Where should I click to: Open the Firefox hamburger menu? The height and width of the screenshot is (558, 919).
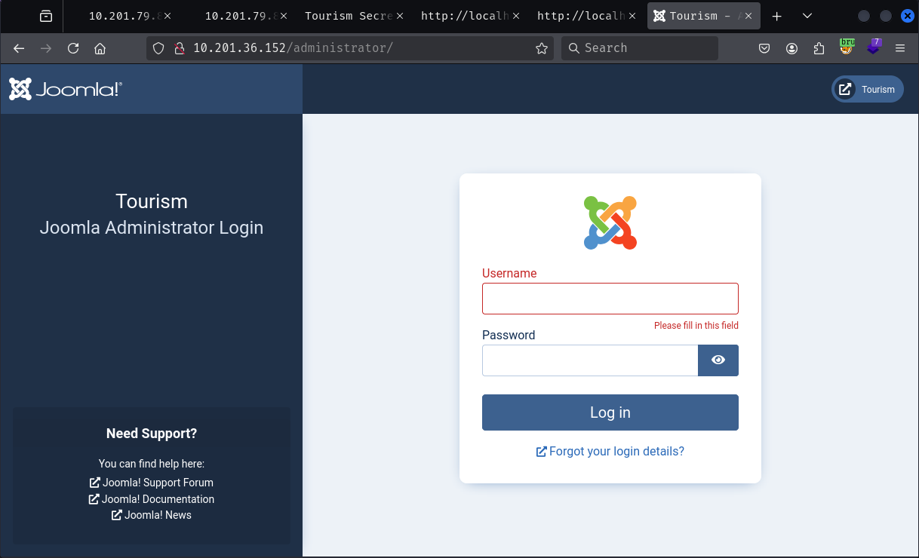899,48
